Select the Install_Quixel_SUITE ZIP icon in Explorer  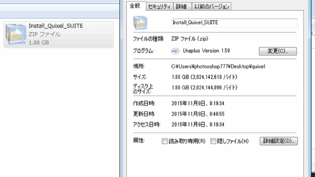click(x=16, y=34)
